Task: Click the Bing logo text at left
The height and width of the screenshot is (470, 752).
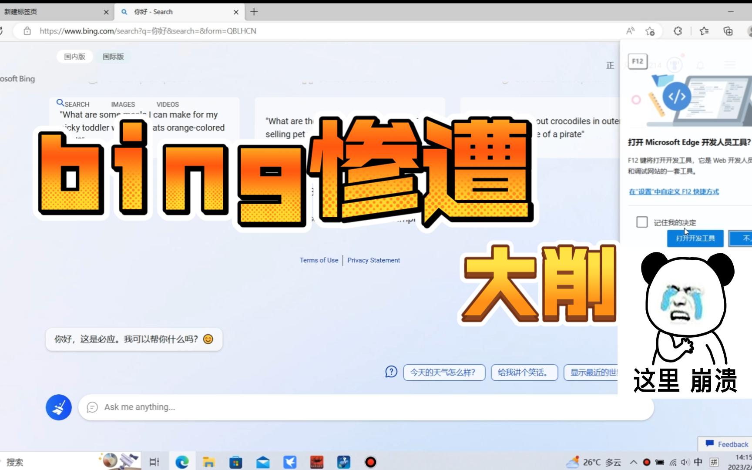Action: (17, 79)
